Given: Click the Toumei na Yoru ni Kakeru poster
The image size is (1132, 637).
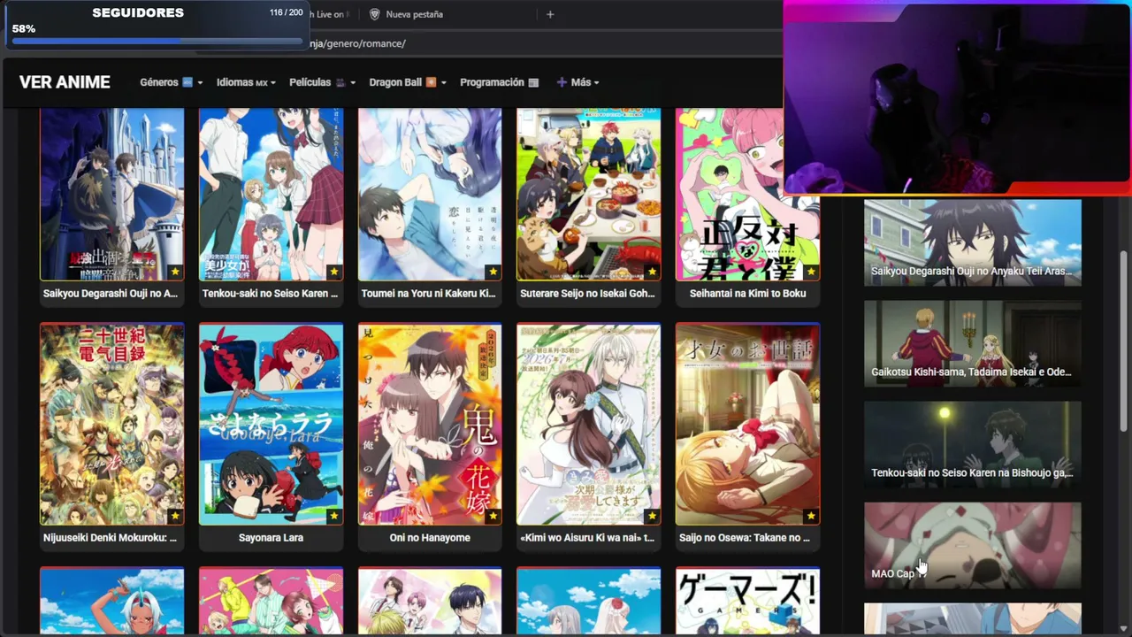Looking at the screenshot, I should click(x=430, y=194).
